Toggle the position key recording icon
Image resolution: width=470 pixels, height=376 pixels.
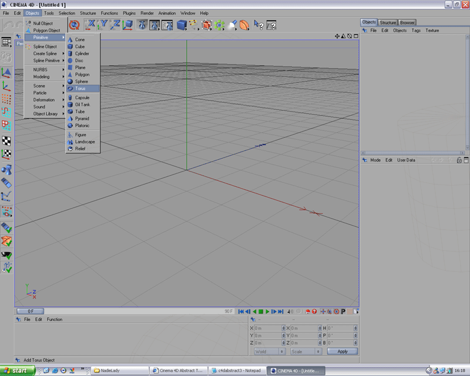pos(323,311)
